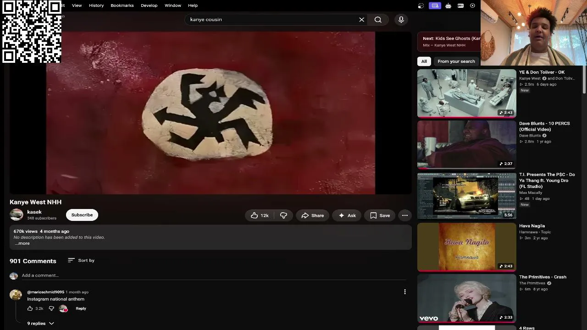Clear the search box with the X icon
Viewport: 587px width, 330px height.
point(361,20)
